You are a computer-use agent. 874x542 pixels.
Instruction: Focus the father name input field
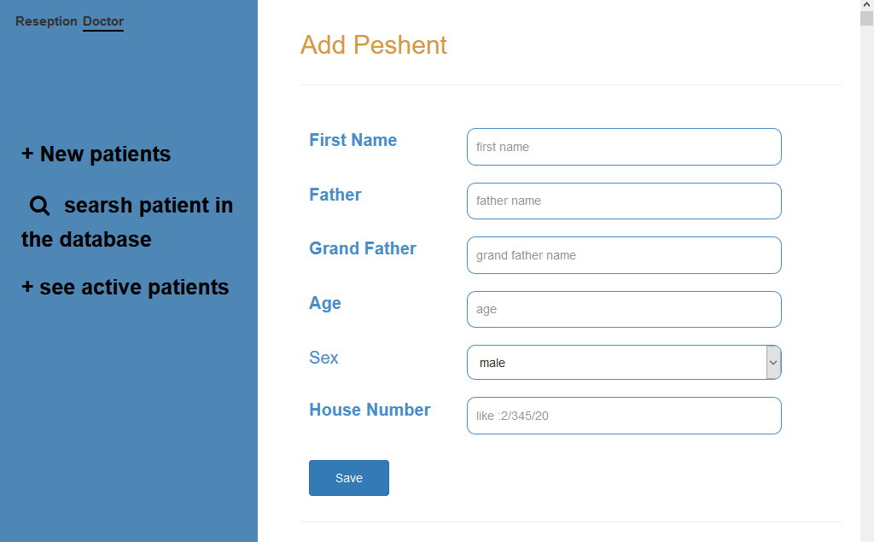tap(624, 201)
